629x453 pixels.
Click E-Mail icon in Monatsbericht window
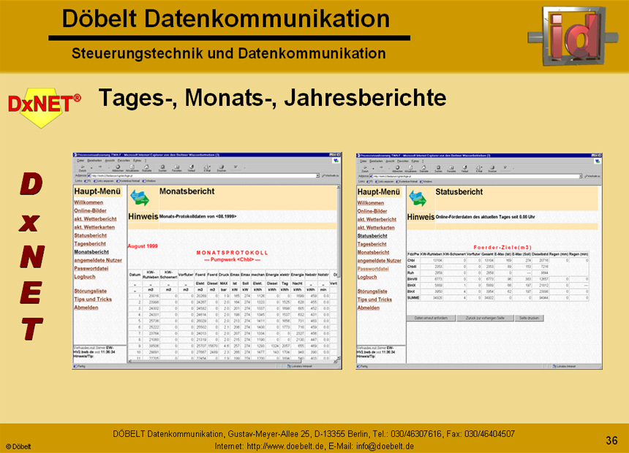[207, 168]
